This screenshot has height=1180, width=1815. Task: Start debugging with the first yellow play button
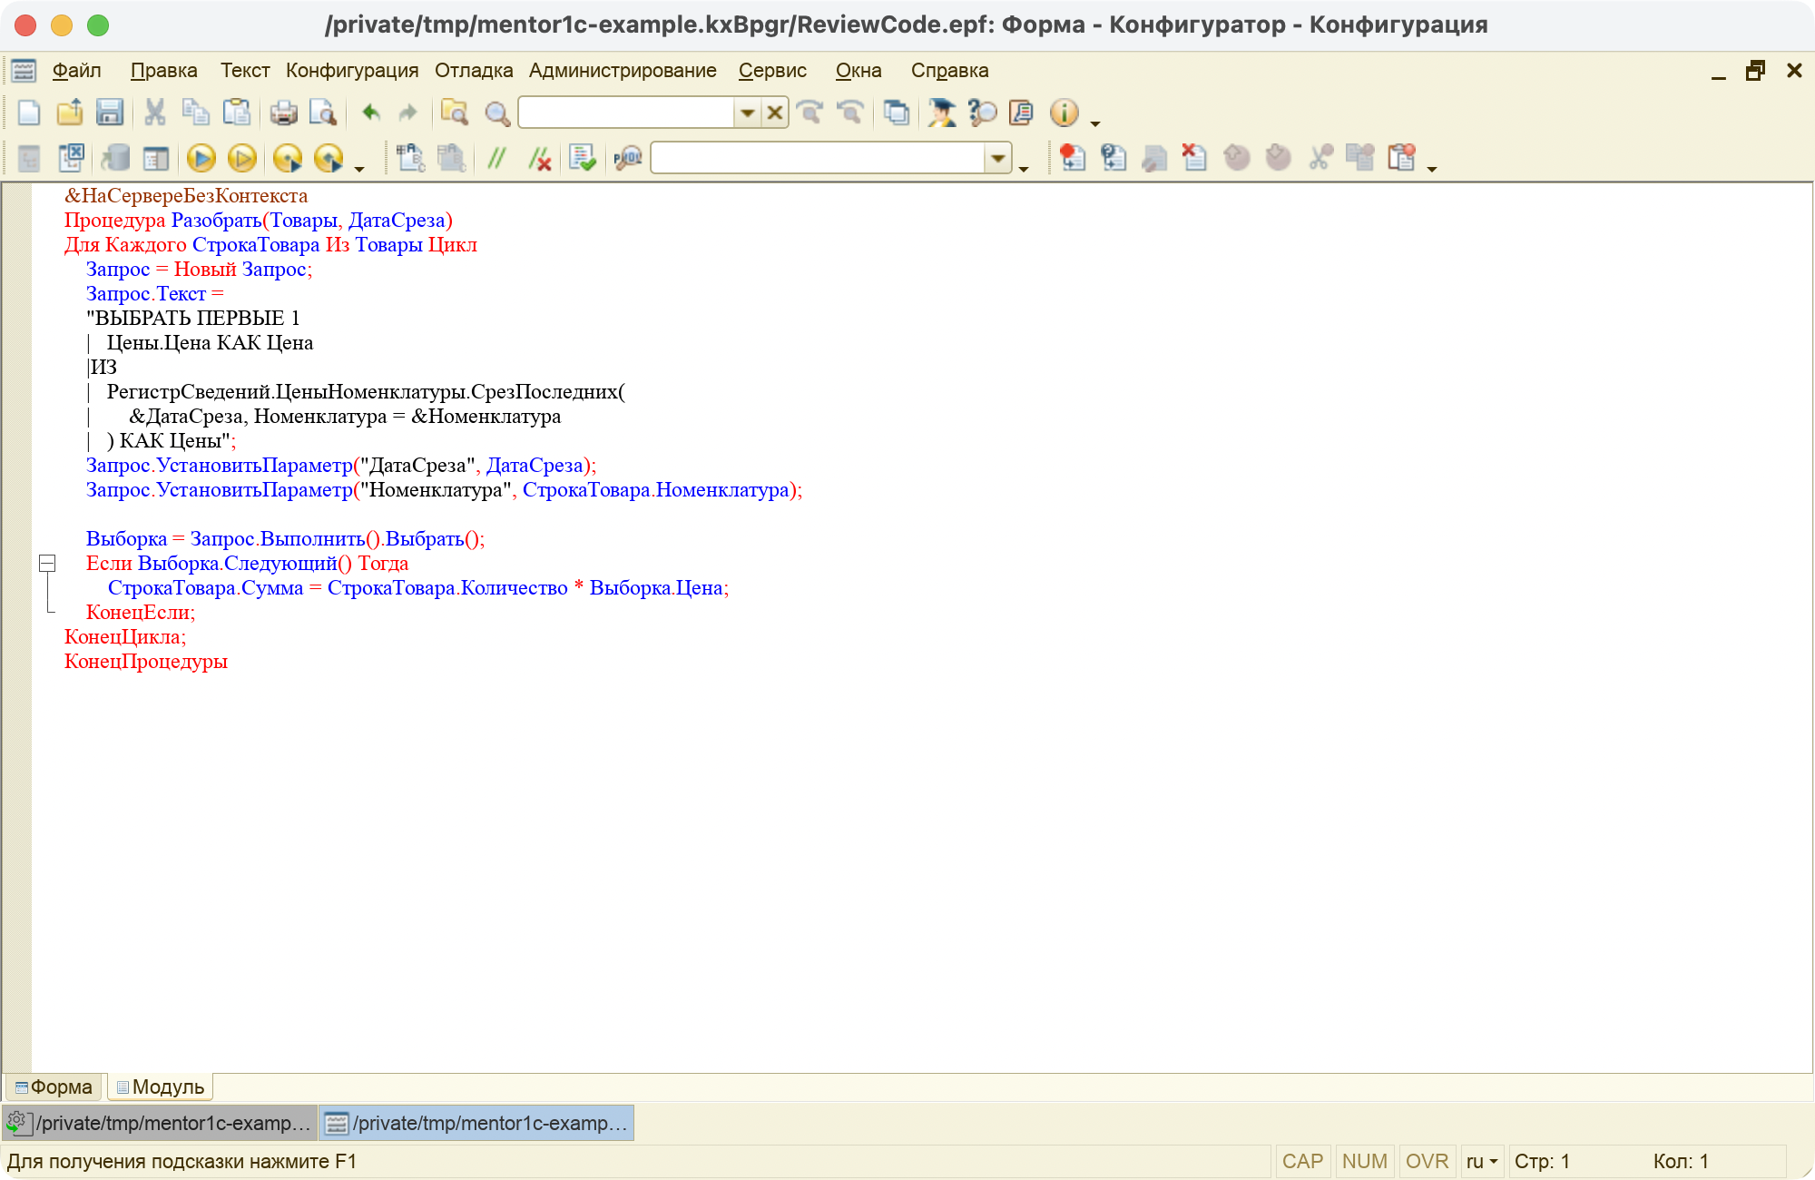201,158
